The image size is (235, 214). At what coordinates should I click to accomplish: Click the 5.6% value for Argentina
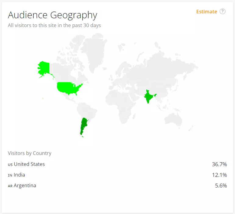221,185
